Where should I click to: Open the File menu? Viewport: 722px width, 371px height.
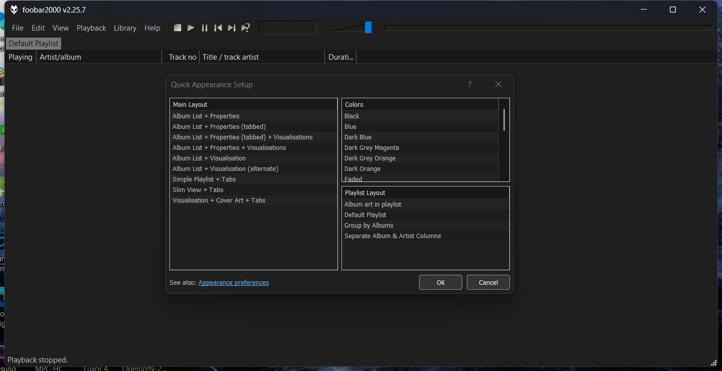point(18,28)
